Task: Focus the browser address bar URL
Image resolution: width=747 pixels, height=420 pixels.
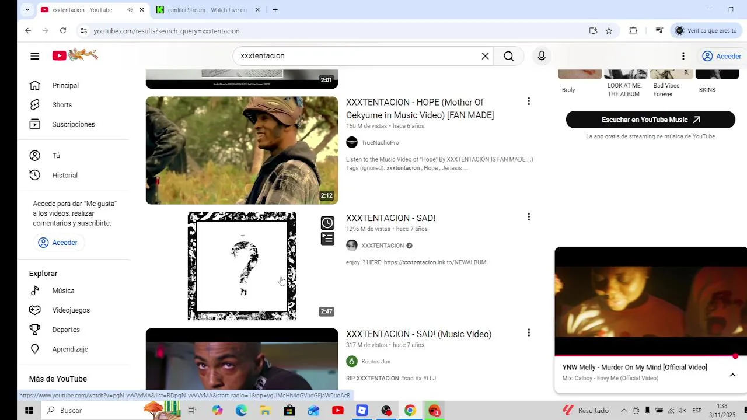Action: (166, 31)
